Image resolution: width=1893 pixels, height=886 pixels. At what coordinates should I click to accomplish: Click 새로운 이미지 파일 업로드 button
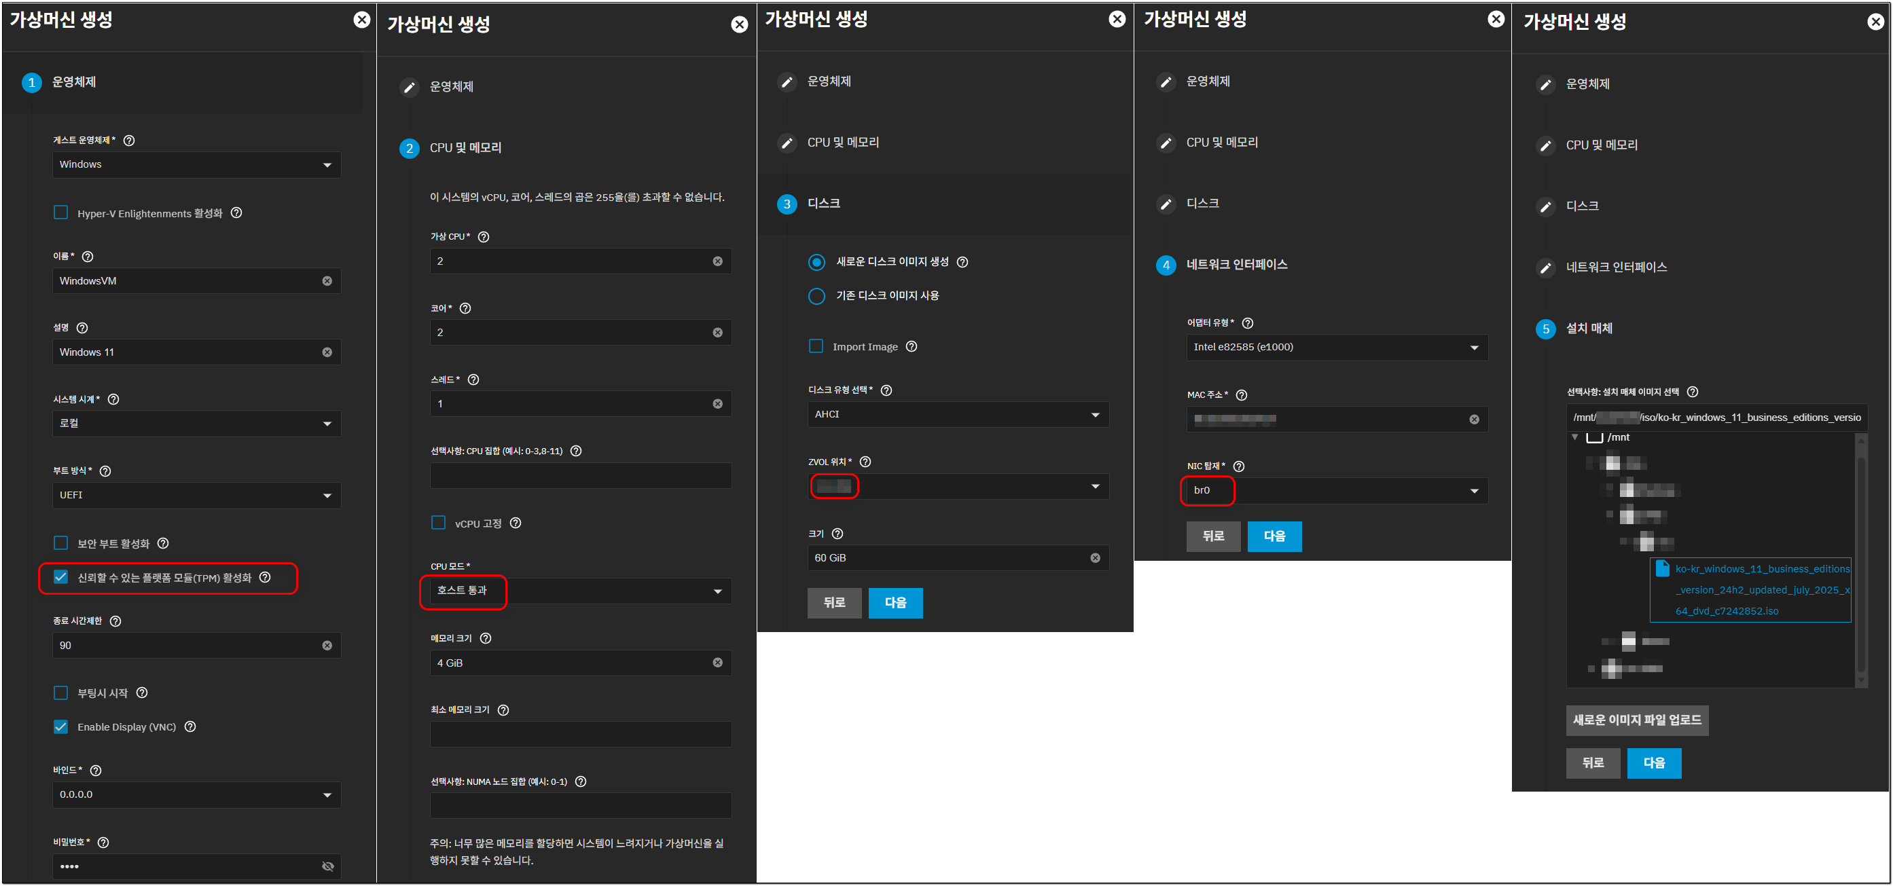click(x=1636, y=720)
